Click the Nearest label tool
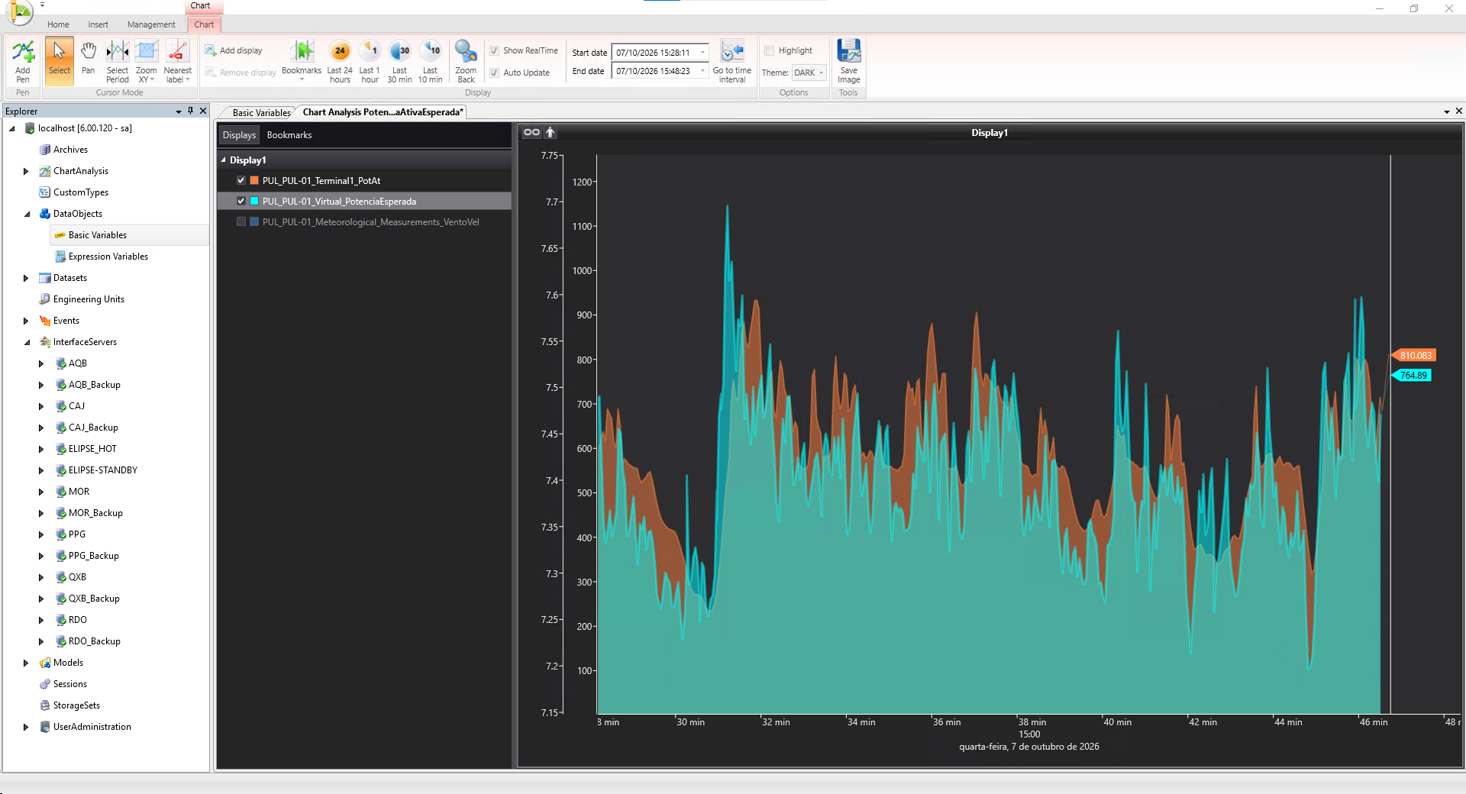The image size is (1466, 794). coord(177,60)
